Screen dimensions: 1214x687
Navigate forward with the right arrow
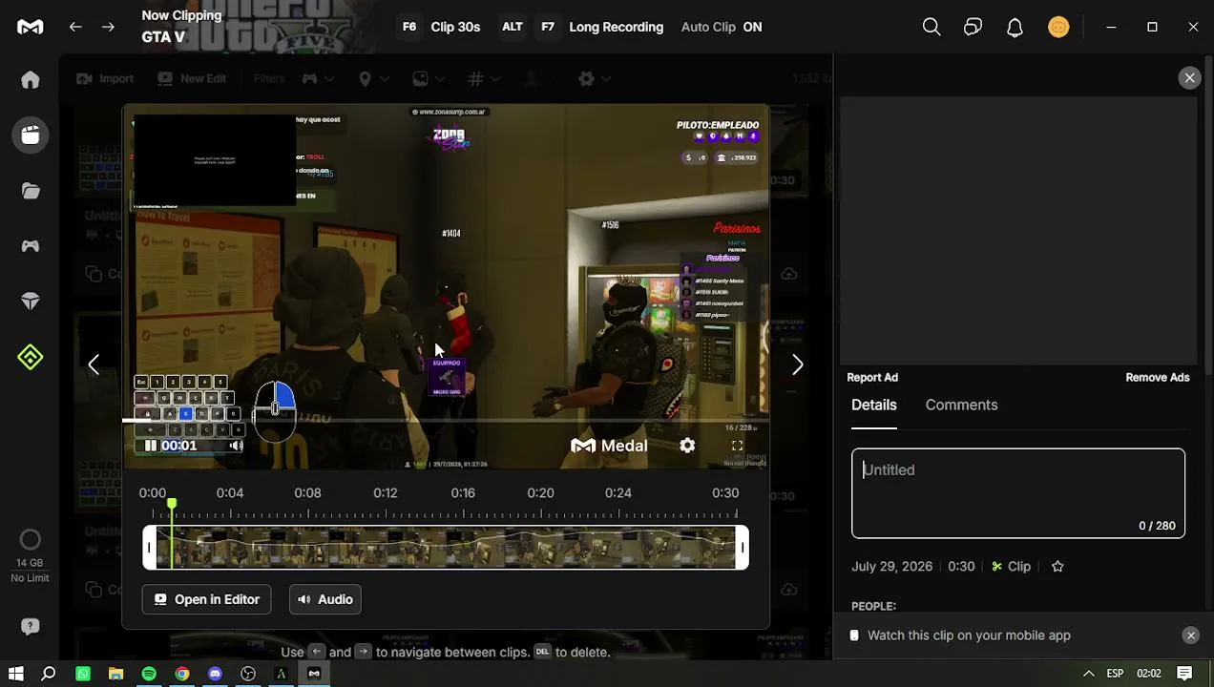coord(108,27)
